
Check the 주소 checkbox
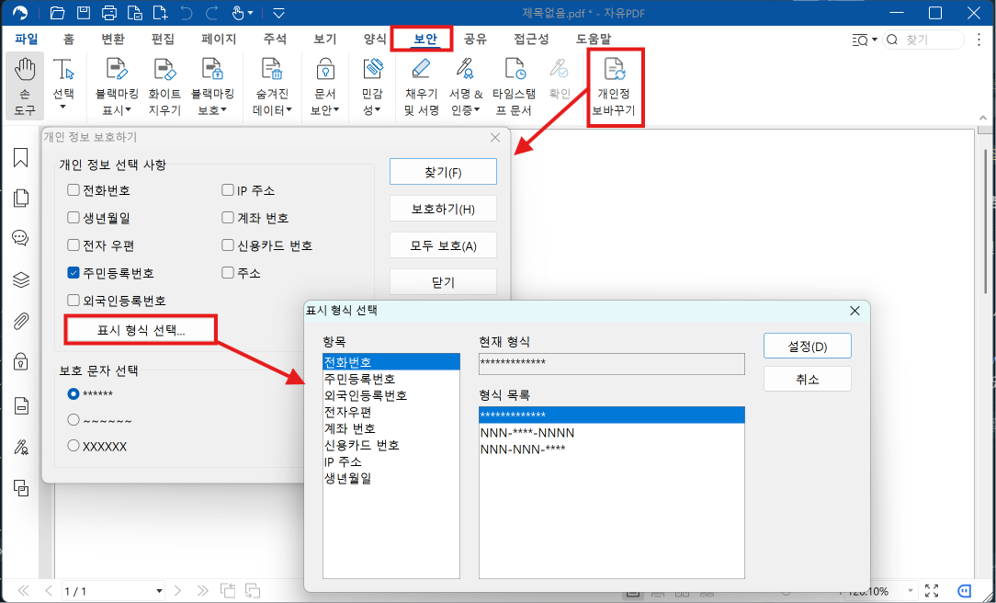click(227, 273)
